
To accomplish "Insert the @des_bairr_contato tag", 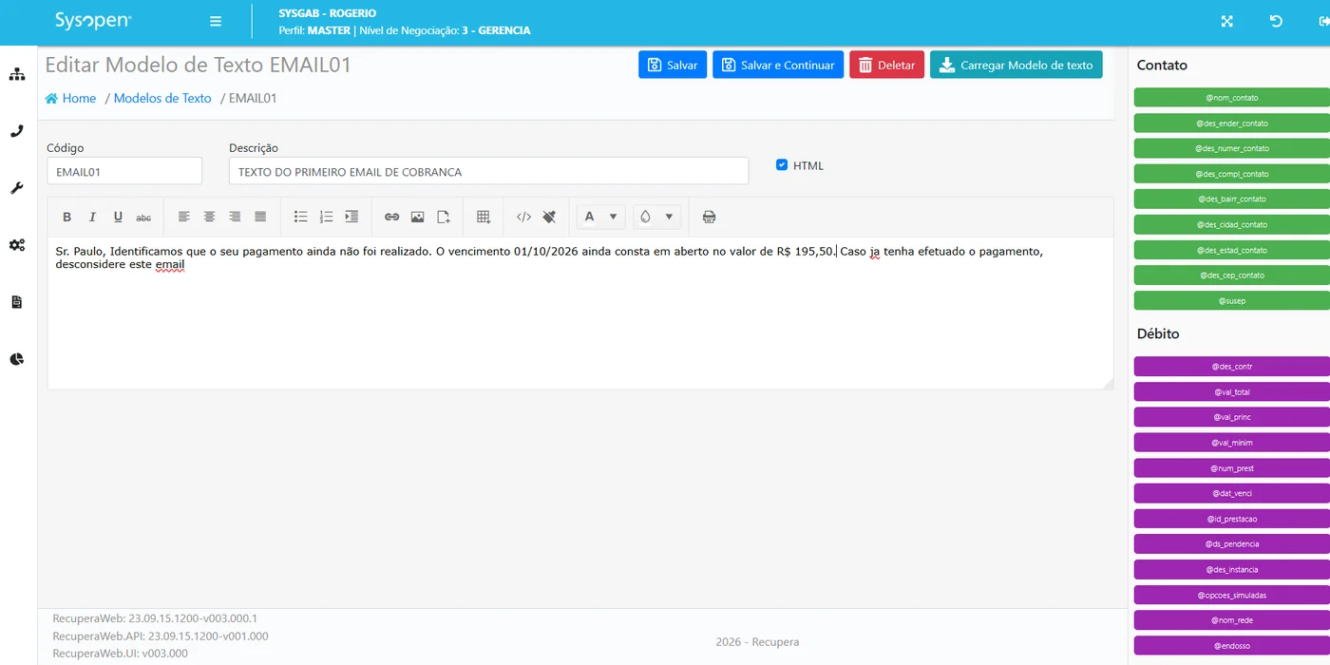I will (1231, 199).
